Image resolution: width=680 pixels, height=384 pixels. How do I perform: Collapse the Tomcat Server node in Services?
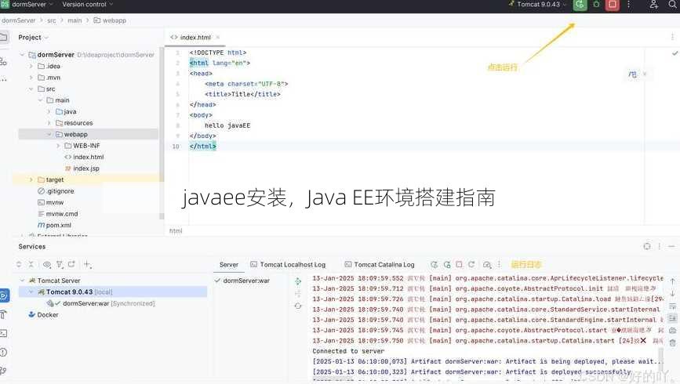(22, 281)
